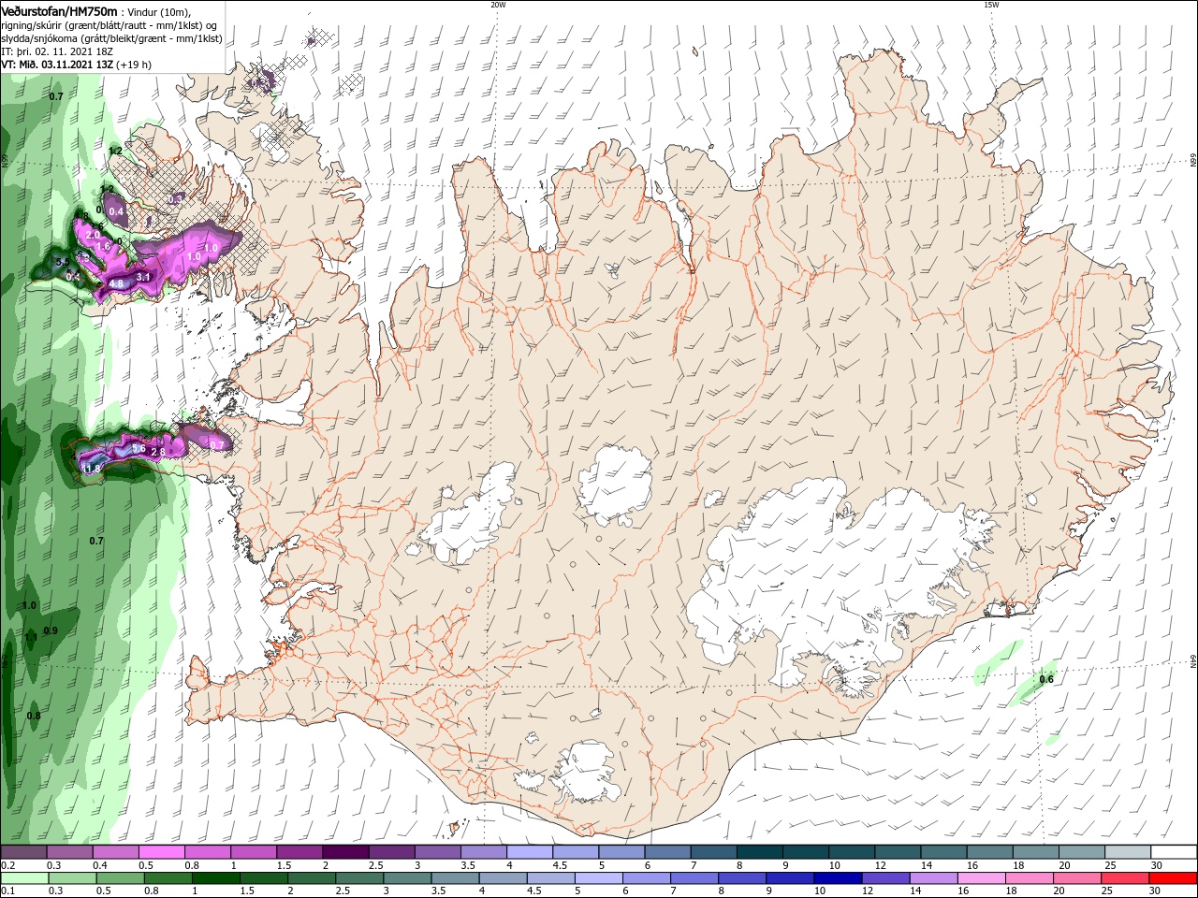Click the white swatch ending the upper legend
Screen dimensions: 1198x898
coord(1174,852)
